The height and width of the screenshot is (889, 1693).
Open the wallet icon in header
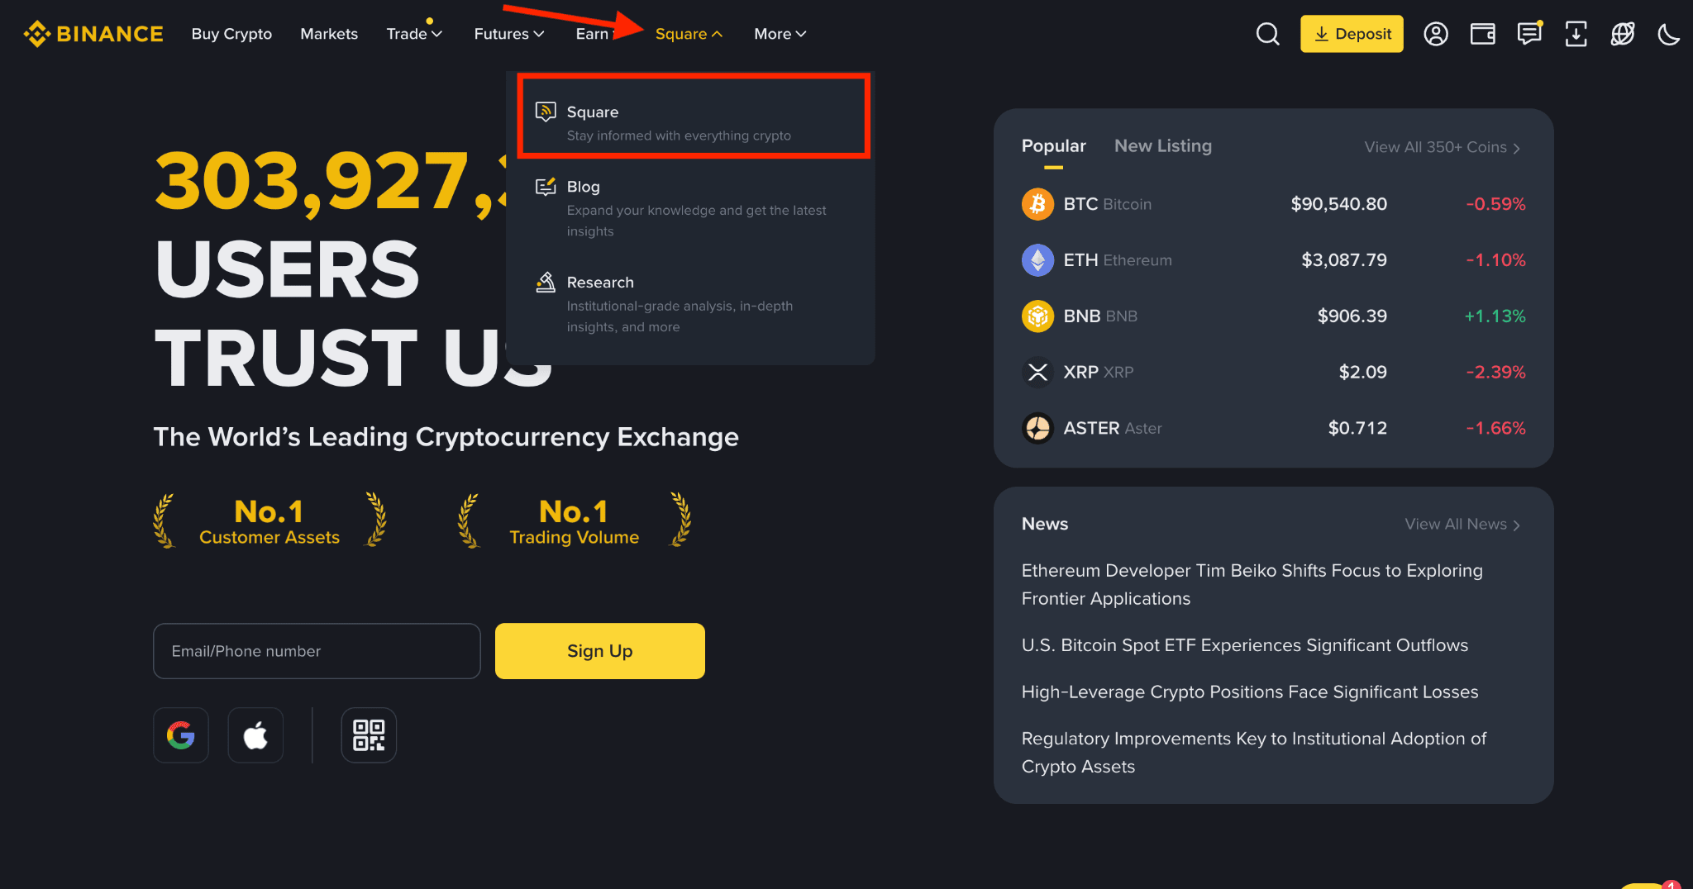[x=1482, y=34]
